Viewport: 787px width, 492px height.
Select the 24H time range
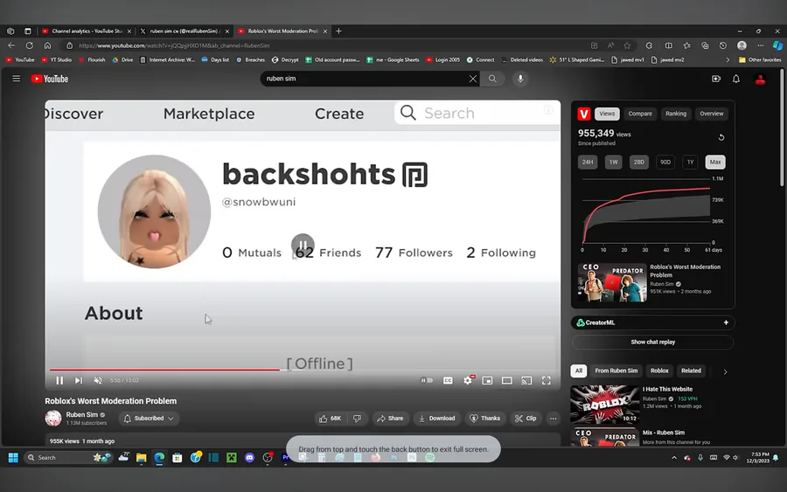[x=588, y=162]
